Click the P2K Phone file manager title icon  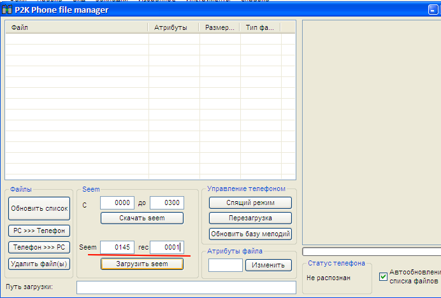point(7,10)
